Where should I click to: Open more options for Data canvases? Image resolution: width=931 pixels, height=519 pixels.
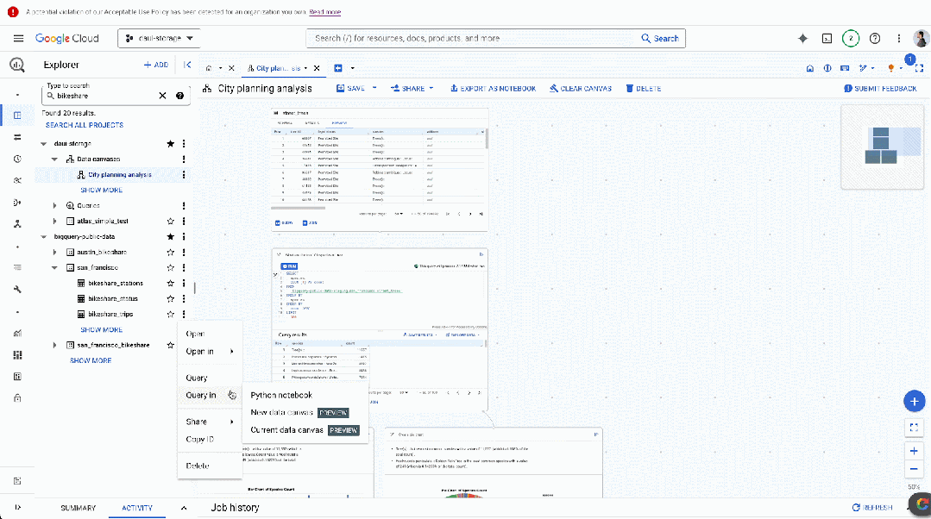[x=184, y=159]
